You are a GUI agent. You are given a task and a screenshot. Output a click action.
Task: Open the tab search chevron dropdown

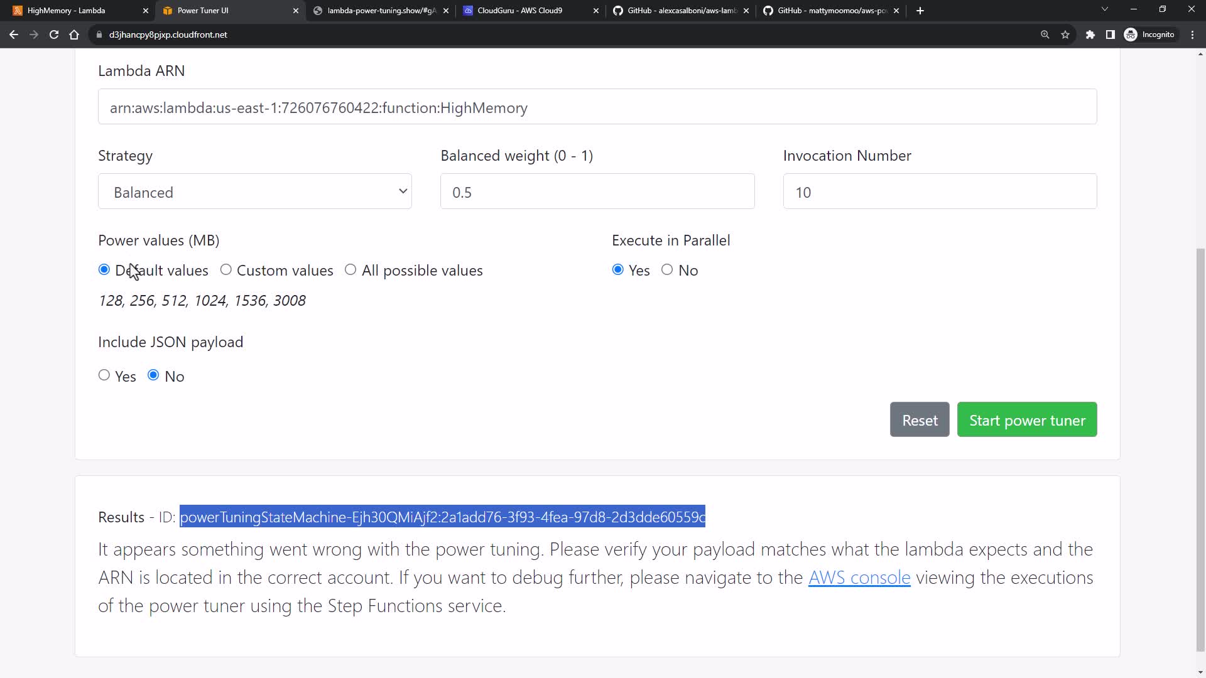(x=1105, y=9)
